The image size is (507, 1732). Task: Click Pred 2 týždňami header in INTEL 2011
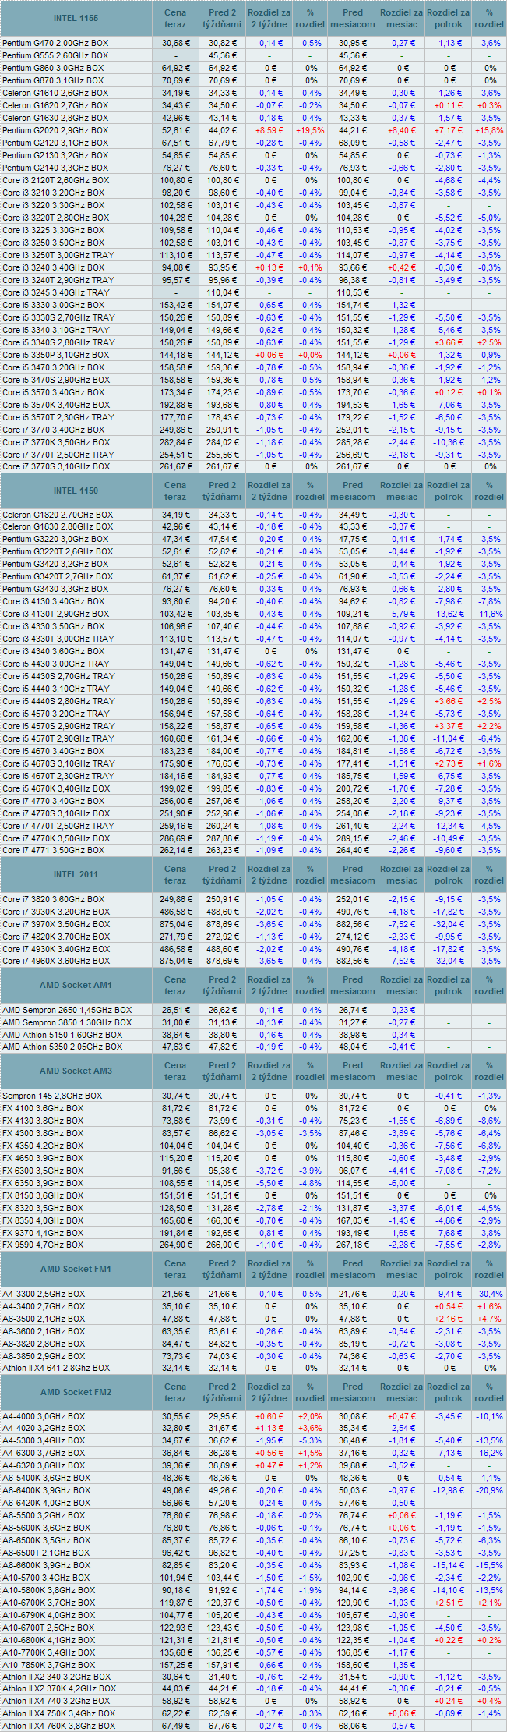pos(222,874)
